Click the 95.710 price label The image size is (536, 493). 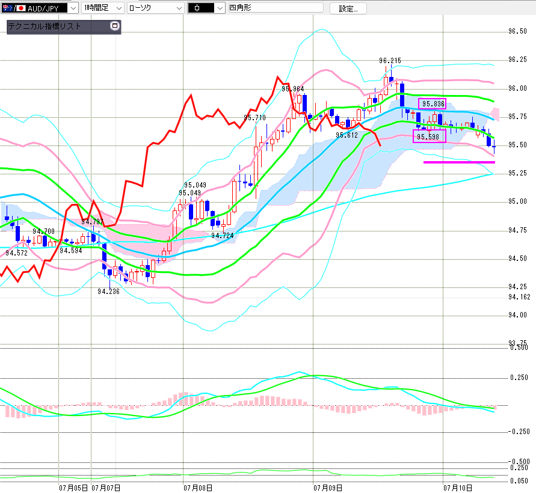coord(254,118)
